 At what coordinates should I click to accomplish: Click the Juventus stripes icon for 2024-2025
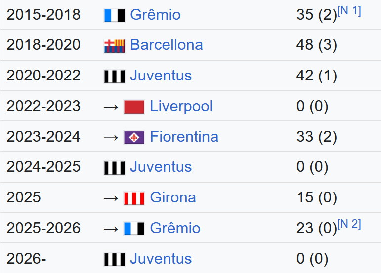pyautogui.click(x=115, y=168)
